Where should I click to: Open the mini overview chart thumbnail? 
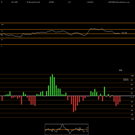pyautogui.click(x=67, y=129)
